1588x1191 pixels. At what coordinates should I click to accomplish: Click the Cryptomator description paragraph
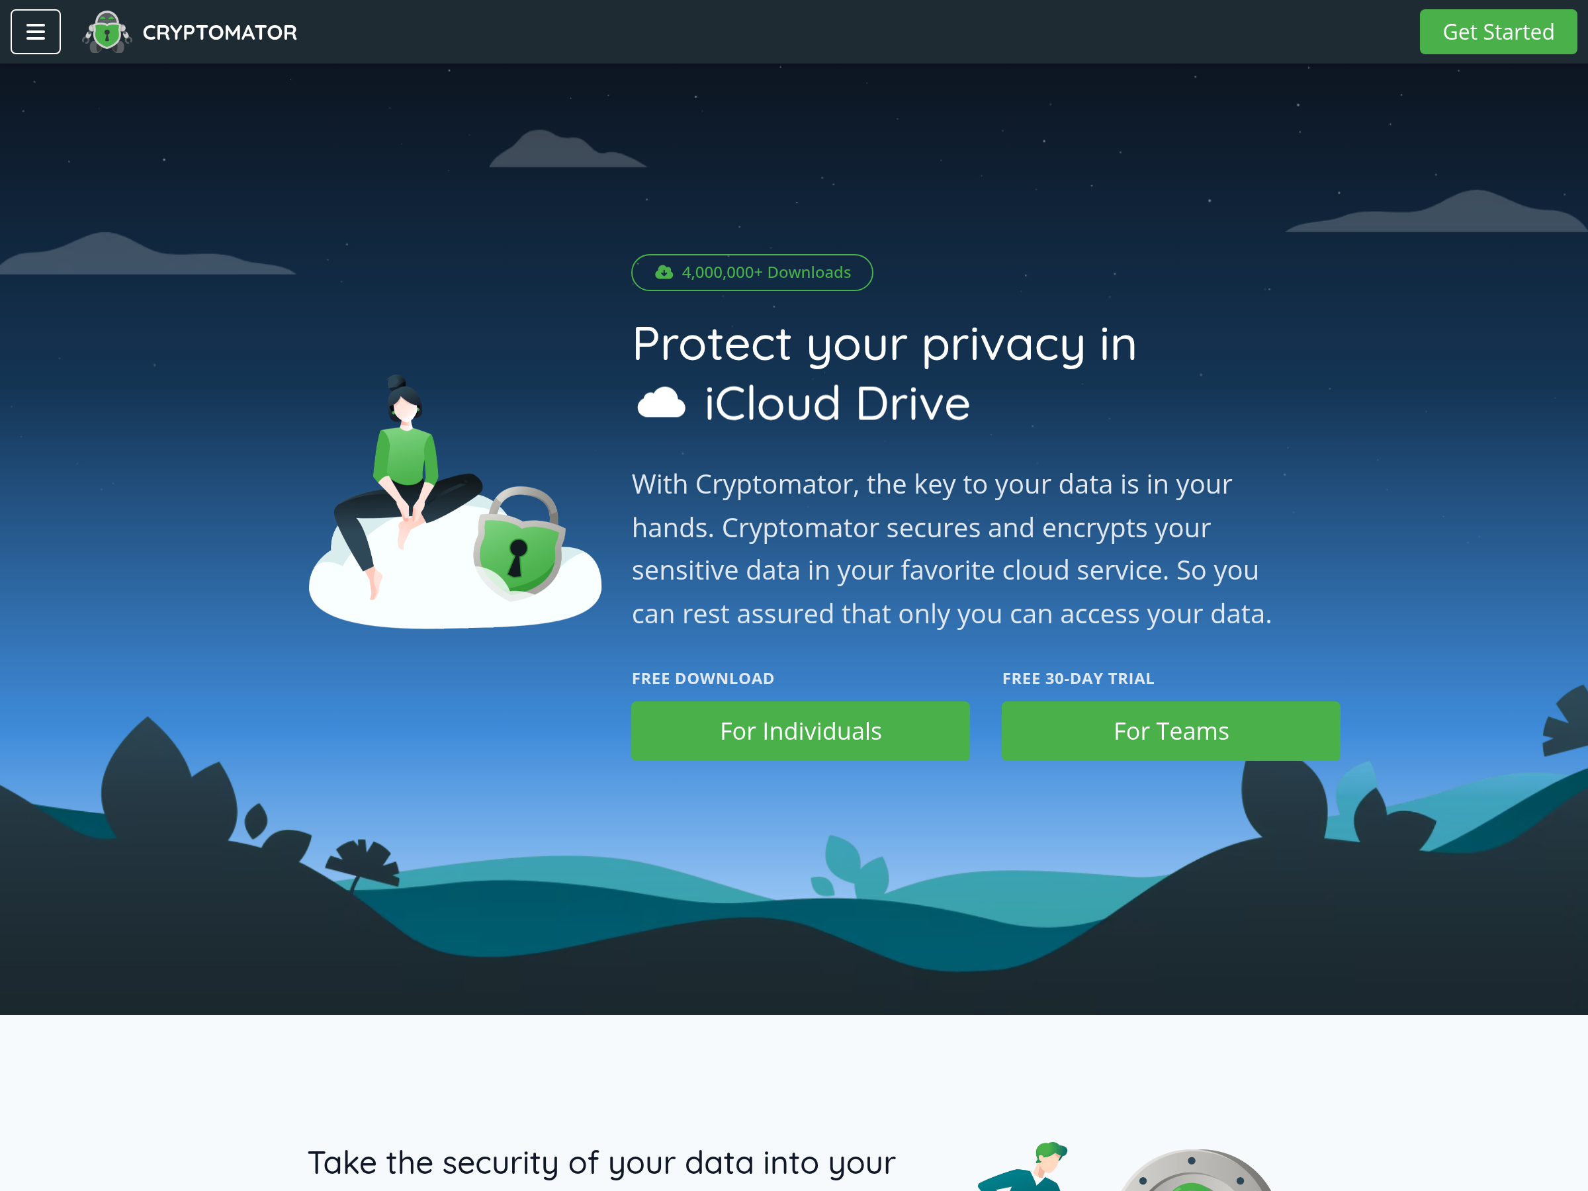(x=951, y=549)
